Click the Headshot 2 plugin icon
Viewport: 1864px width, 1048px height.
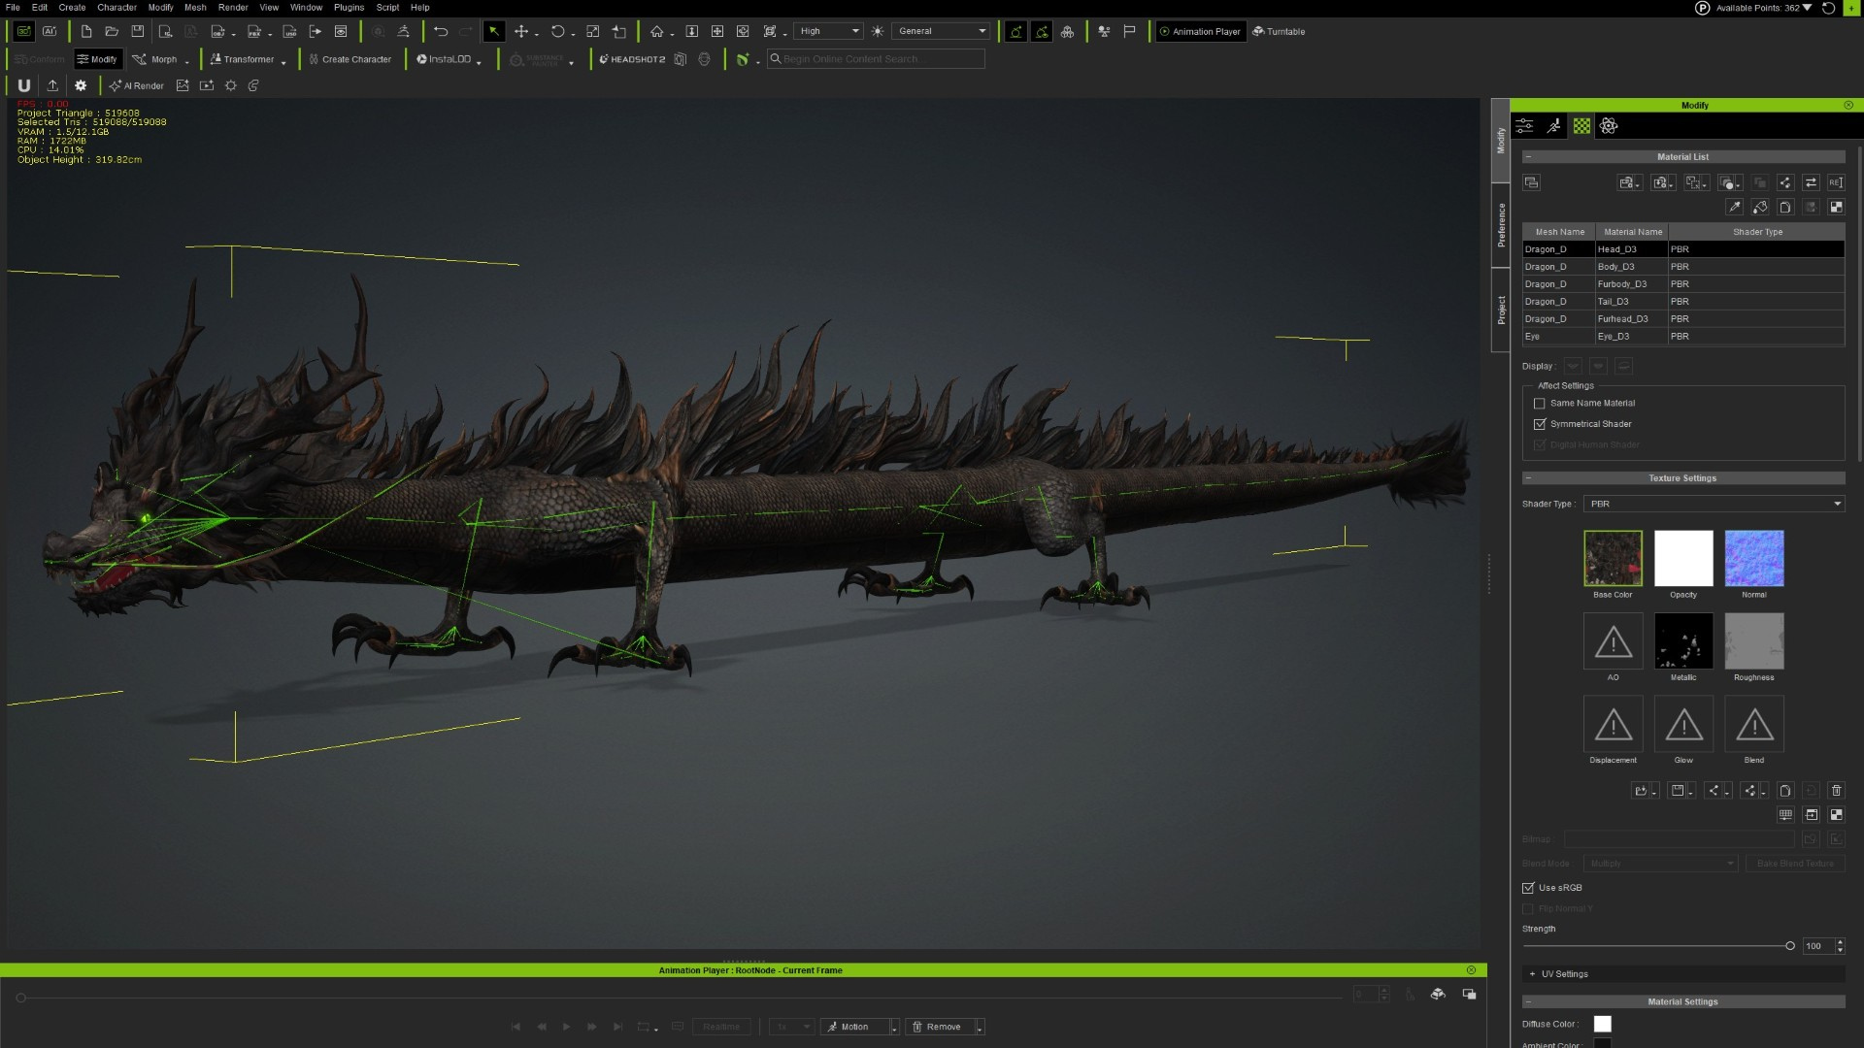pyautogui.click(x=632, y=59)
